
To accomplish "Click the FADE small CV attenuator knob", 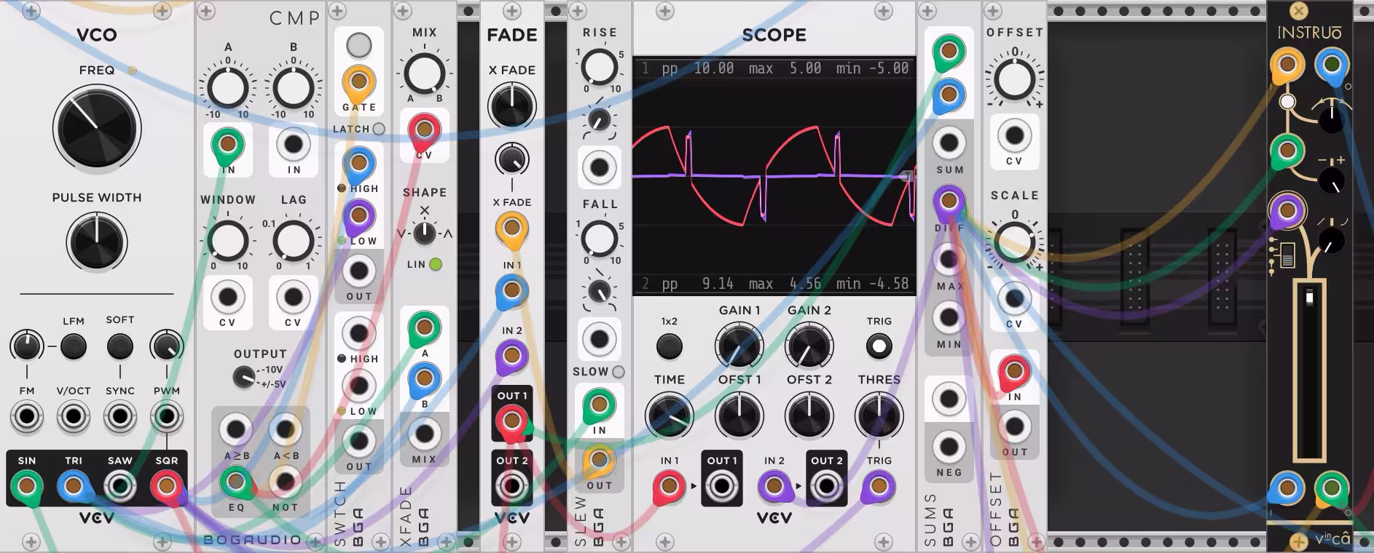I will (511, 159).
